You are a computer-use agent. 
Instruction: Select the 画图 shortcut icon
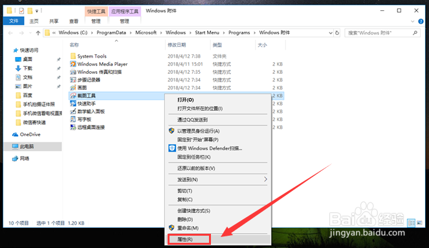(72, 88)
